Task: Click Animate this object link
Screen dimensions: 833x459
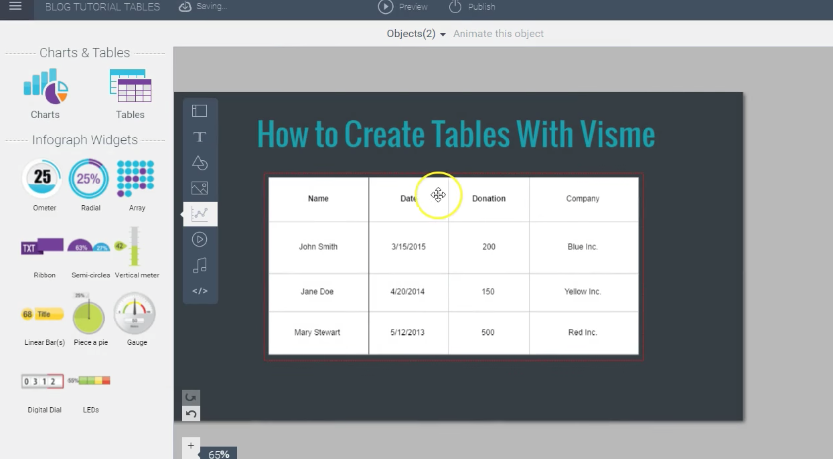Action: click(x=498, y=34)
